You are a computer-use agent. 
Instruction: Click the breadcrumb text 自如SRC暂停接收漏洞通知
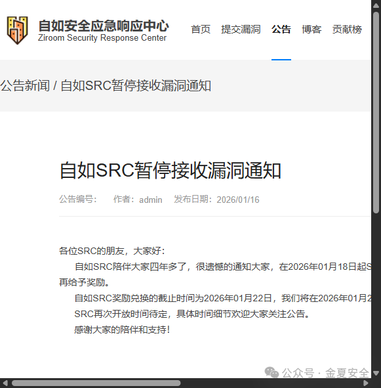136,85
